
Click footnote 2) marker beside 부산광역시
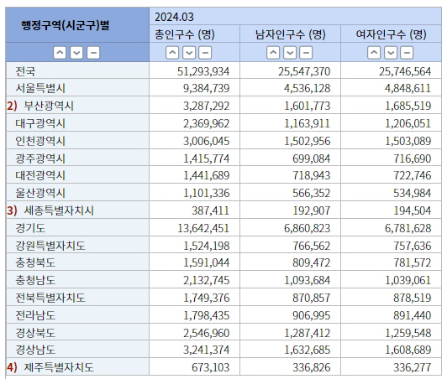pyautogui.click(x=12, y=106)
